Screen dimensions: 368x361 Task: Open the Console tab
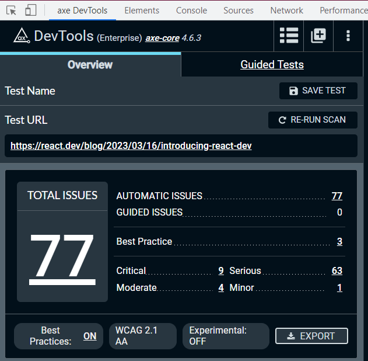point(191,11)
